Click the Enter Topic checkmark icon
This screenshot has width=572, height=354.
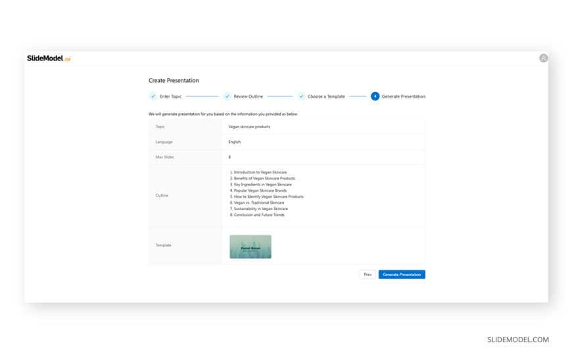coord(153,97)
